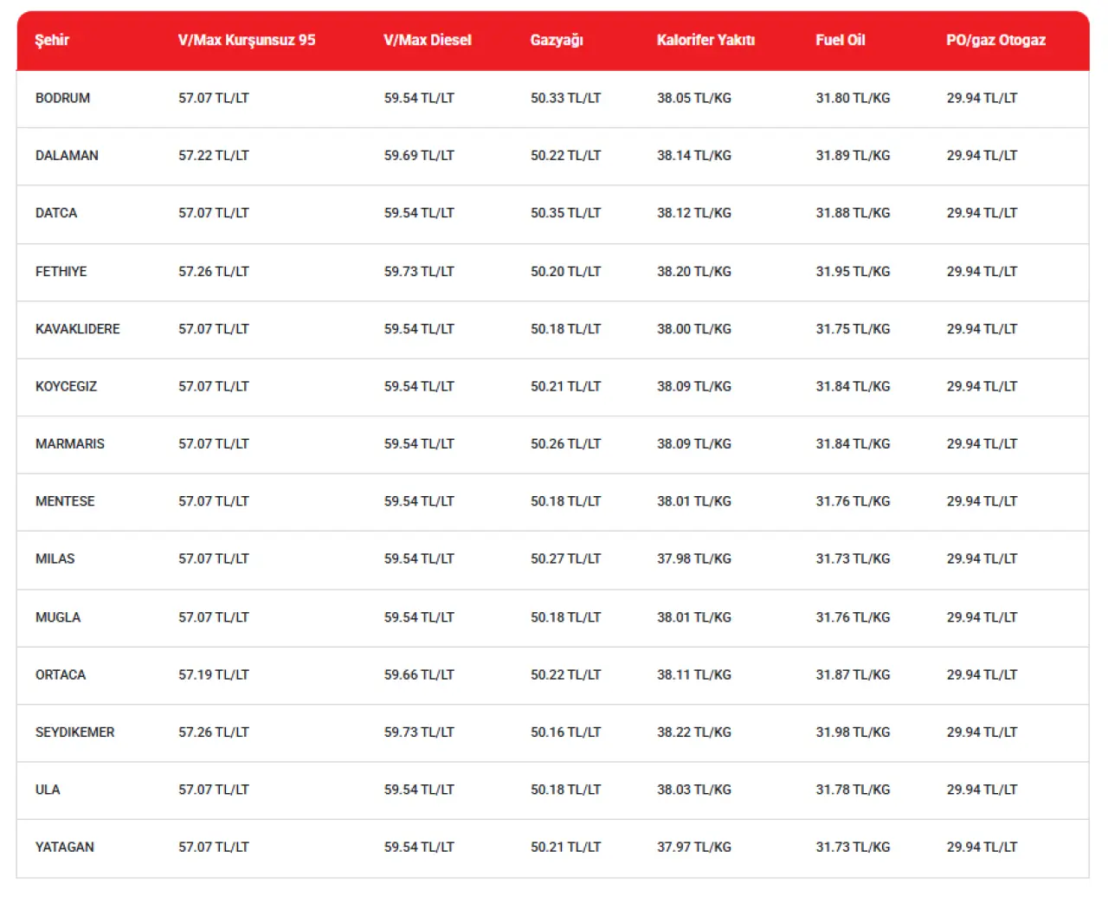Select the V/Max Diesel column header
Screen dimensions: 1108x903
428,40
